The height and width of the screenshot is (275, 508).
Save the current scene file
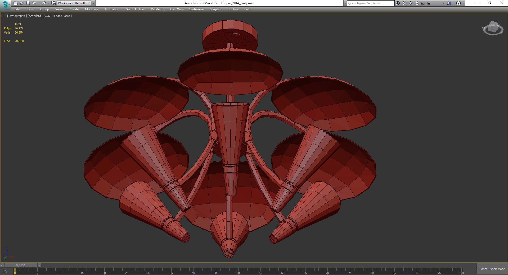(28, 3)
